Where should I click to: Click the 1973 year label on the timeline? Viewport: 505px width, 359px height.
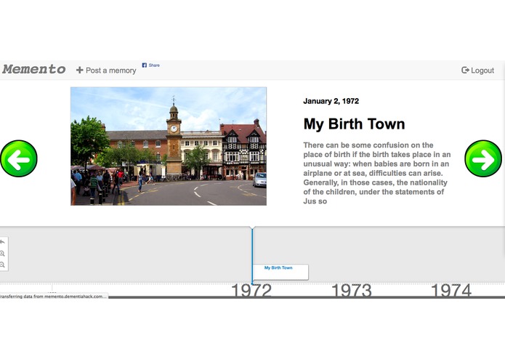pos(352,290)
